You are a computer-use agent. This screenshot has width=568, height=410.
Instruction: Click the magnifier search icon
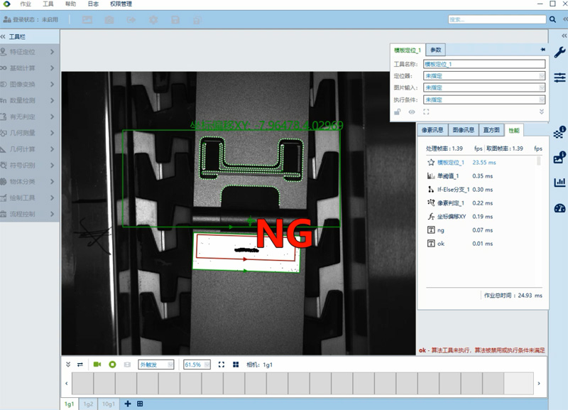pyautogui.click(x=553, y=19)
